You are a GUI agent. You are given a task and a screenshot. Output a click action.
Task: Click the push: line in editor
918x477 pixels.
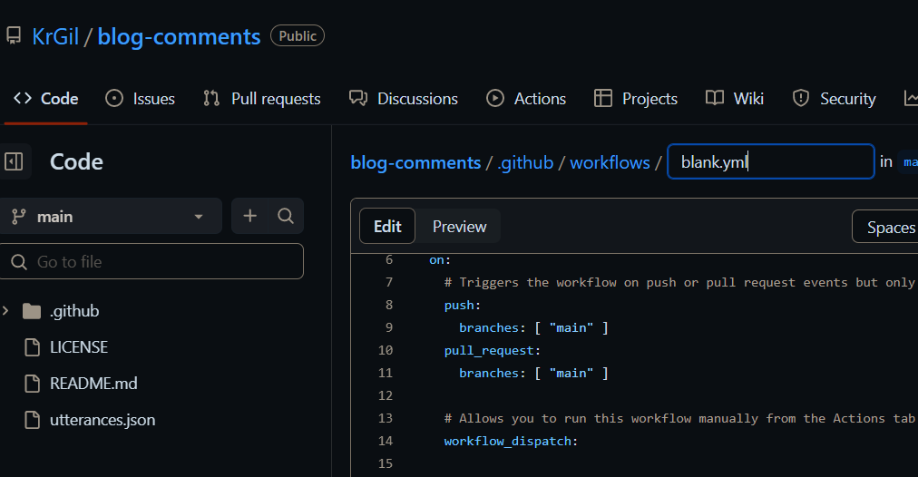(x=463, y=305)
